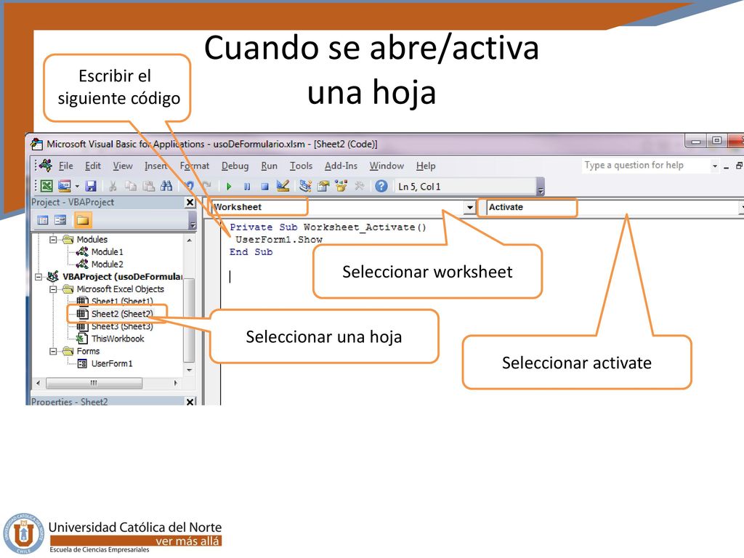Click project tree scroll up arrow

coord(189,240)
